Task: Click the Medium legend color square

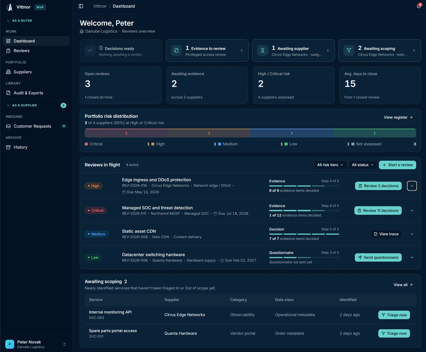Action: pyautogui.click(x=220, y=144)
